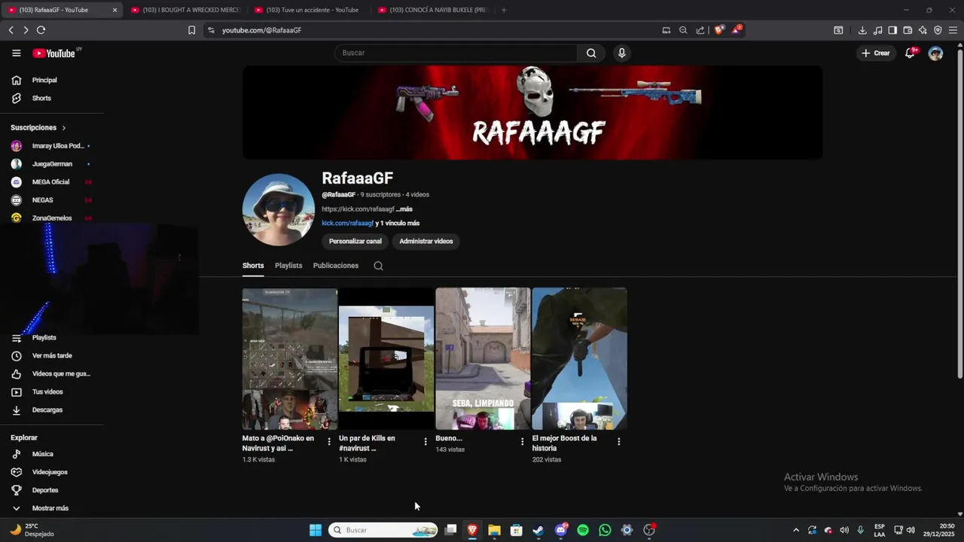
Task: Click the share icon in address bar
Action: (700, 30)
